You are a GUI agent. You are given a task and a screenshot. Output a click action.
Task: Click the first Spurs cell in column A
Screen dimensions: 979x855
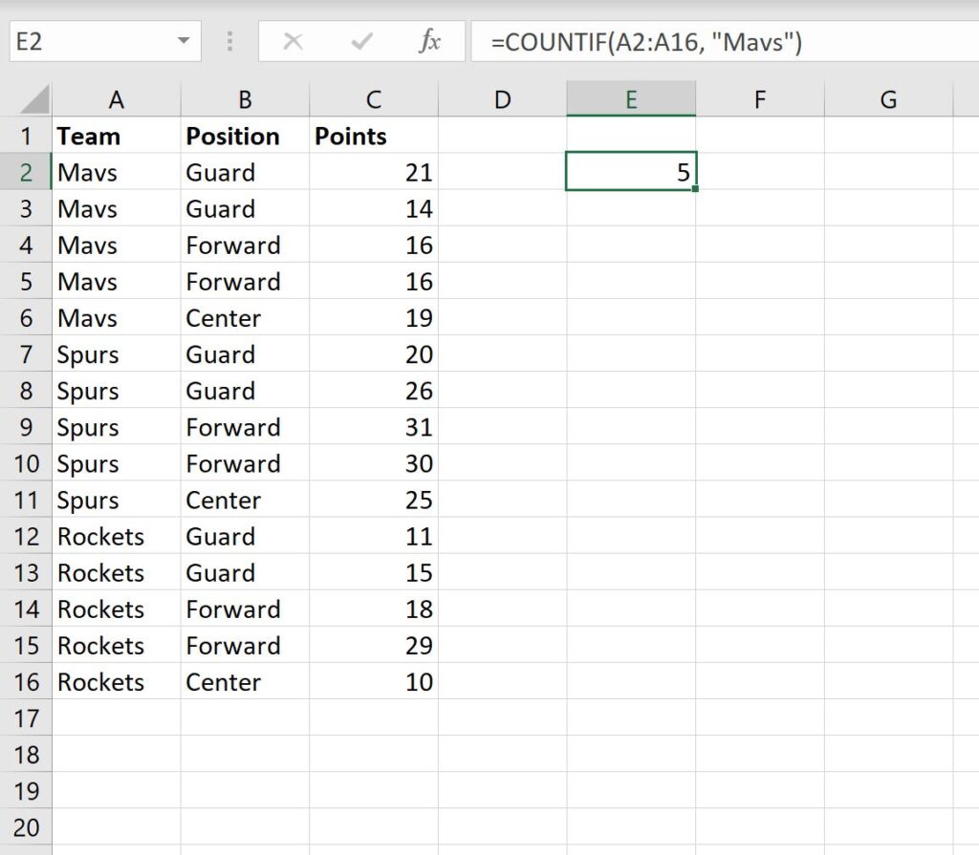(117, 354)
